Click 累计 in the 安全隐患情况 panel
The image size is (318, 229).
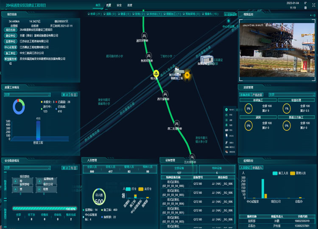65,168
